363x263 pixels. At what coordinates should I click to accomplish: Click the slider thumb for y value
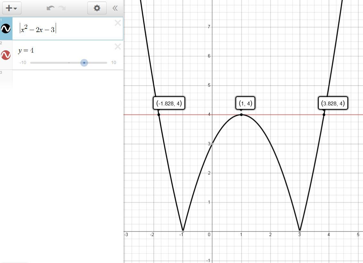point(84,63)
